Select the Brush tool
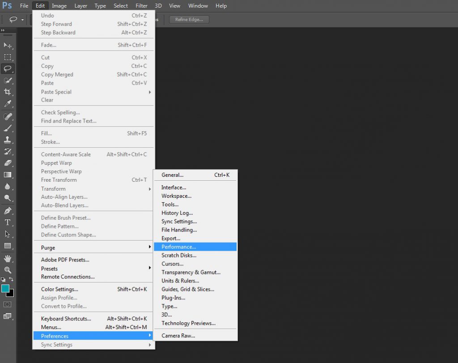Screen dimensions: 458x363 coord(8,128)
